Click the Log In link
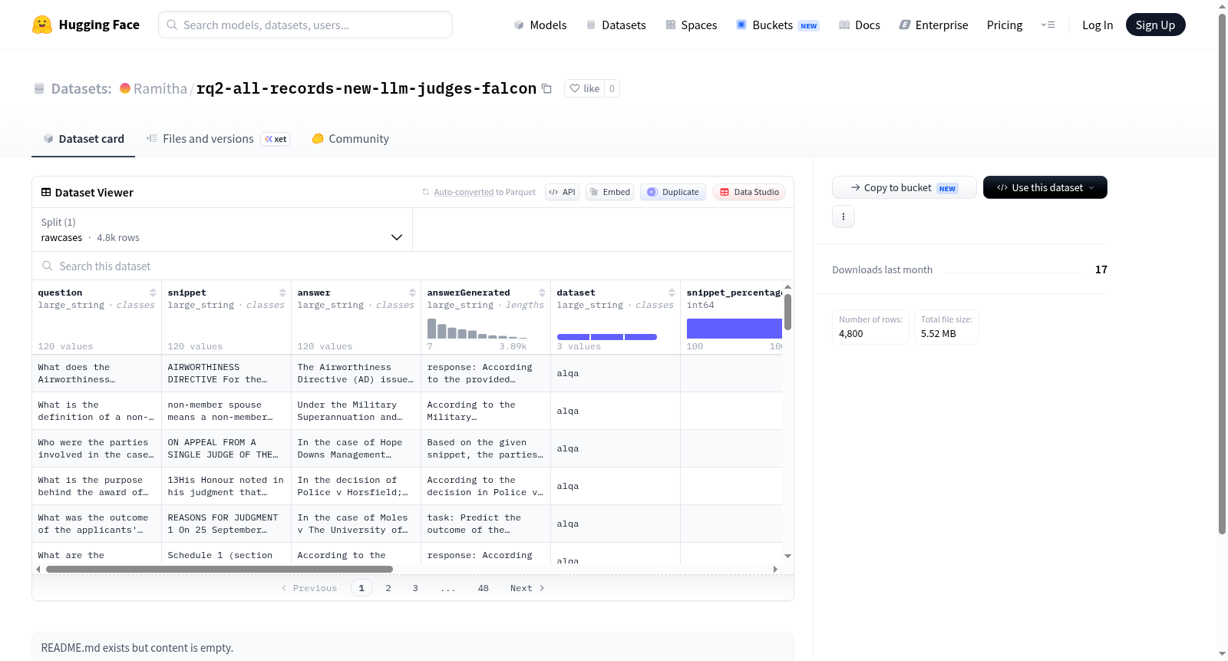Screen dimensions: 1228x661 [x=1098, y=25]
